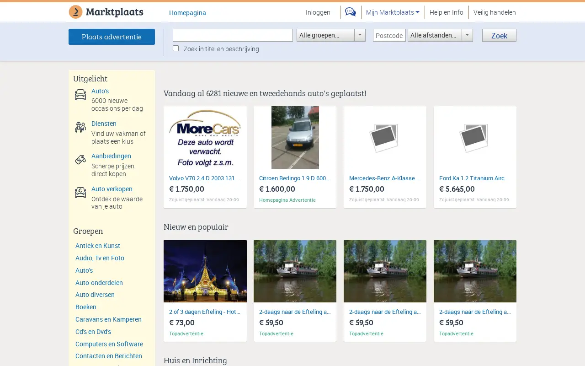Open Inloggen in the top menu
Image resolution: width=585 pixels, height=366 pixels.
click(x=318, y=12)
